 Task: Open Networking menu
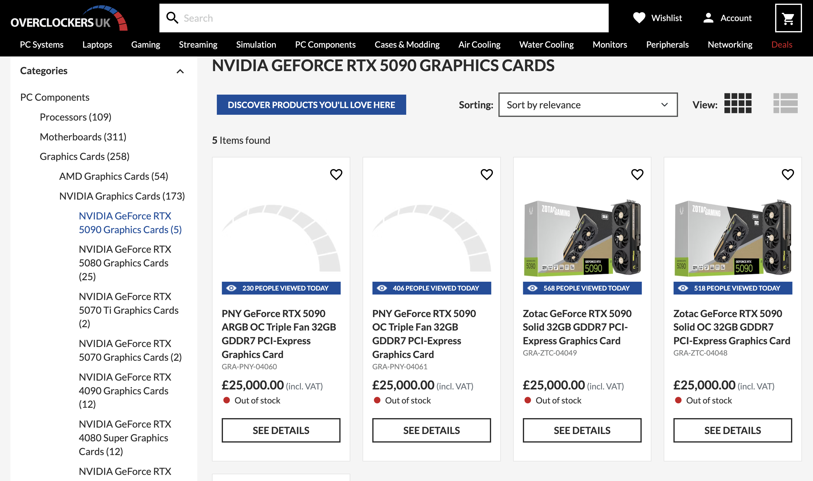click(730, 44)
